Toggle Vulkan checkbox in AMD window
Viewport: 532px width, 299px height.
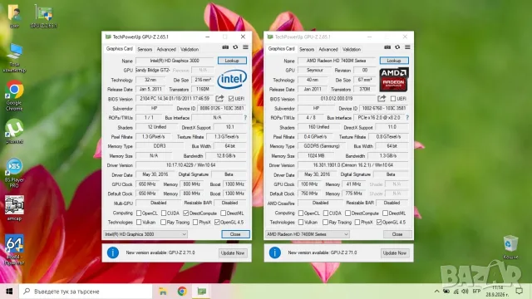coord(301,223)
